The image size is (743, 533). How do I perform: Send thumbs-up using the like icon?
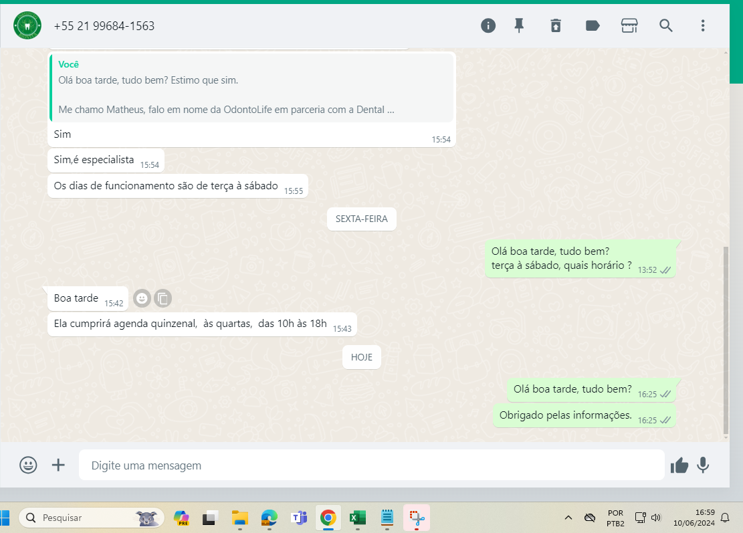(679, 465)
